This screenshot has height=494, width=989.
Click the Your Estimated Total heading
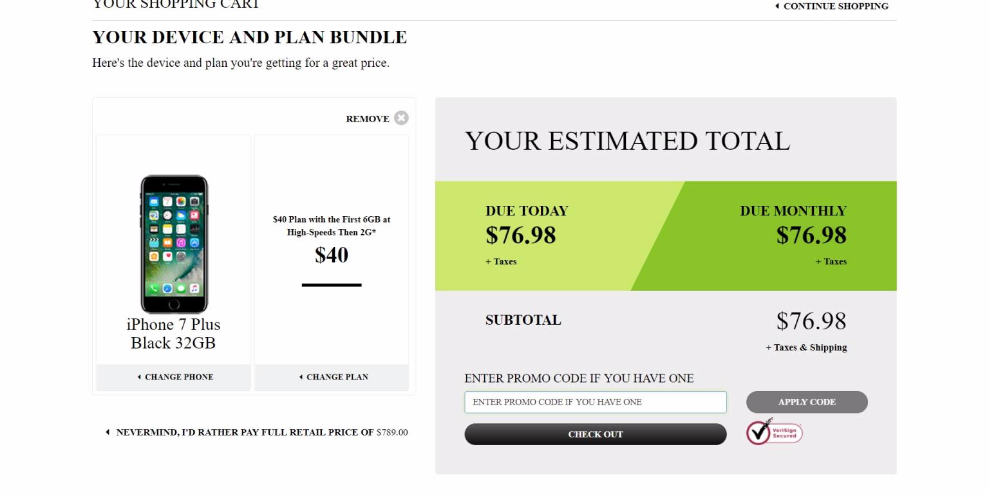627,141
